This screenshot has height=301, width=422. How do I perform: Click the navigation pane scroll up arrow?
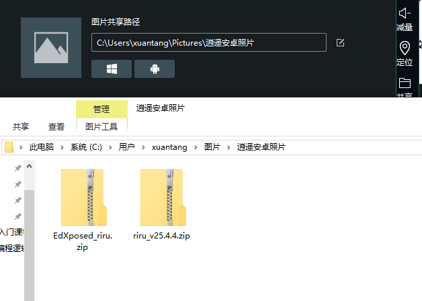[x=30, y=166]
